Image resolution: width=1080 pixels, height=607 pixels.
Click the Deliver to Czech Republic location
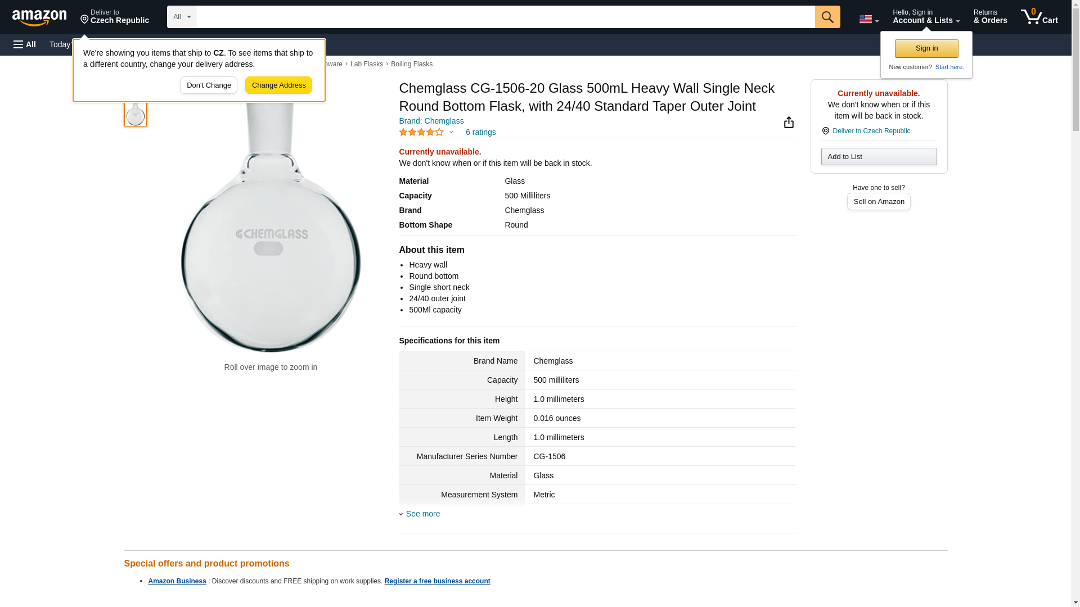[x=114, y=17]
